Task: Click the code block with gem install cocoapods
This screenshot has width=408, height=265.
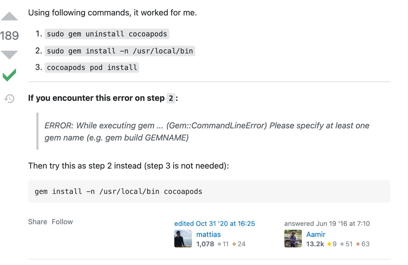Action: coord(209,191)
